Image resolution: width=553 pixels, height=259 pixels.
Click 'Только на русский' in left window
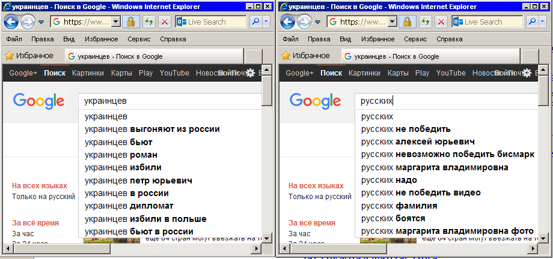pyautogui.click(x=44, y=197)
